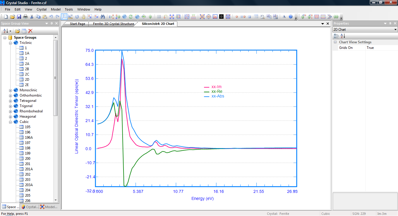This screenshot has height=216, width=398.
Task: Select the hand pan tool
Action: point(83,17)
